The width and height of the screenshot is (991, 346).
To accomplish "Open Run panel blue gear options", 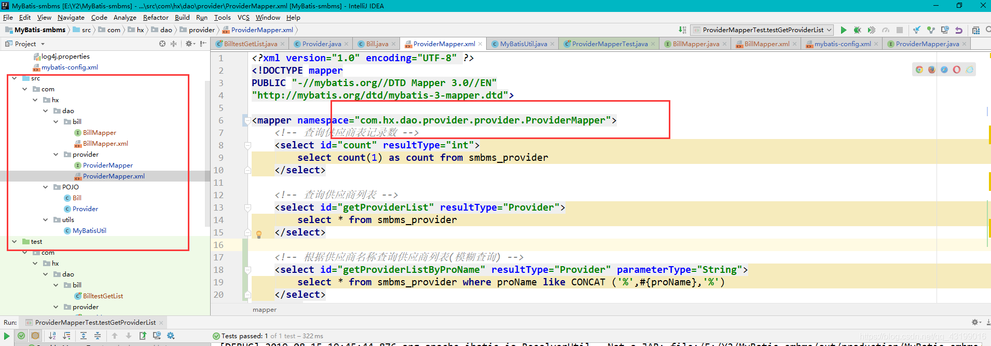I will [x=171, y=336].
